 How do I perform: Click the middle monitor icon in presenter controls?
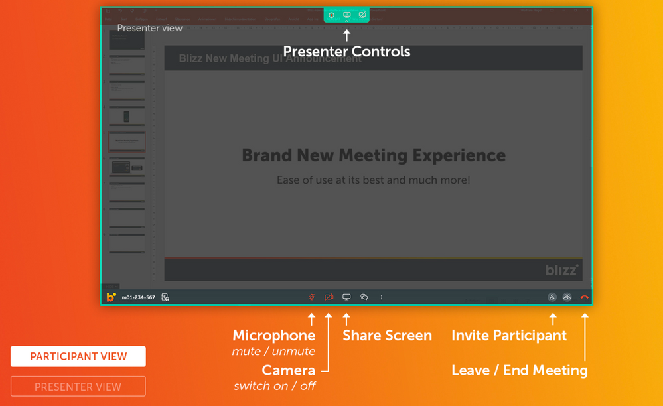(x=346, y=15)
